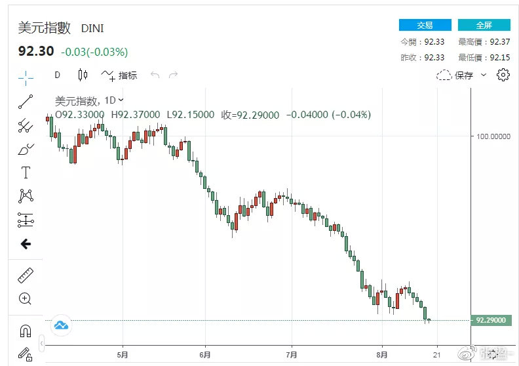Select the back arrow icon tool

[26, 244]
